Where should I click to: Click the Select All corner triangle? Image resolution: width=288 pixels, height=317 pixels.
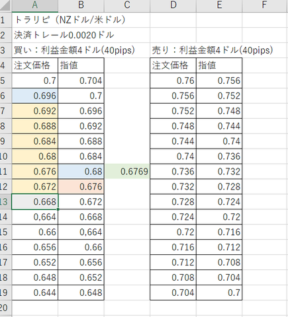click(x=5, y=6)
